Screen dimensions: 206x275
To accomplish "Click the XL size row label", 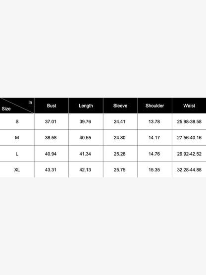I will click(x=17, y=169).
